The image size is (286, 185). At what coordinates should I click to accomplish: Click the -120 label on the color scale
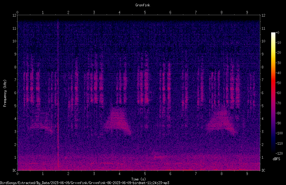tap(279, 154)
